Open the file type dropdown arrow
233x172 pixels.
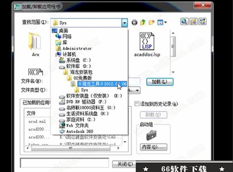[x=137, y=90]
